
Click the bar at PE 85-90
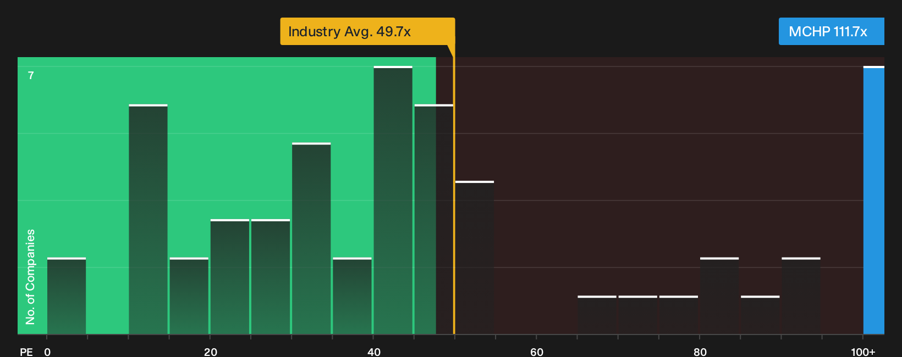[760, 315]
